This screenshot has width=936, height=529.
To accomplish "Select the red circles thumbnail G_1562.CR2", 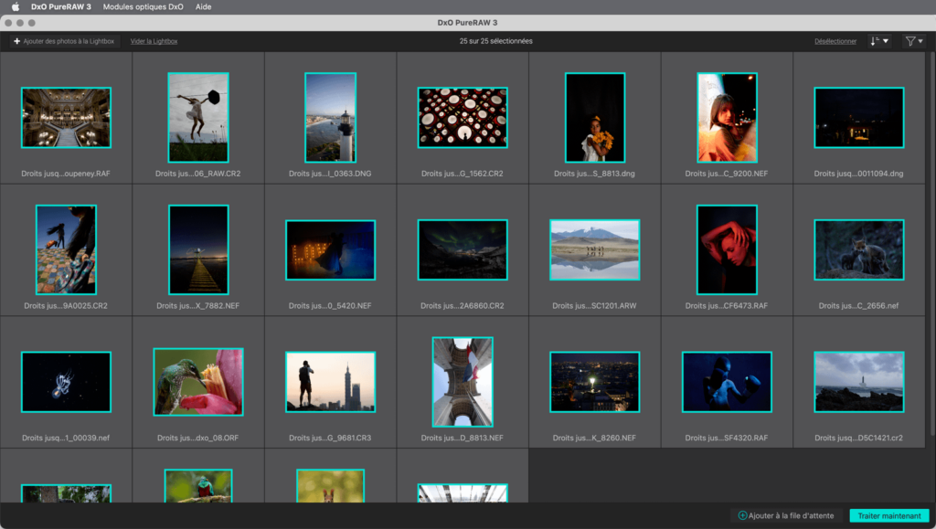I will (463, 118).
